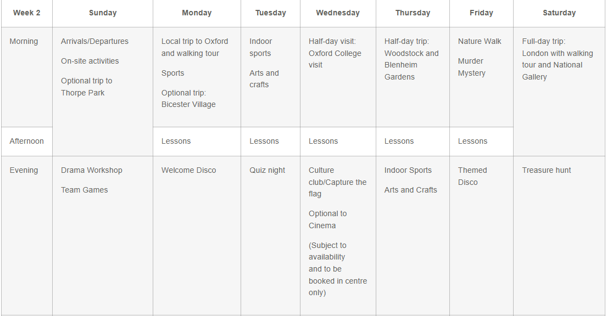Click Optional trip: Bicester Village text
This screenshot has height=316, width=607.
click(188, 99)
